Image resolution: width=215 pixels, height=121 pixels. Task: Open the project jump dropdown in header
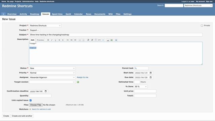pyautogui.click(x=198, y=5)
